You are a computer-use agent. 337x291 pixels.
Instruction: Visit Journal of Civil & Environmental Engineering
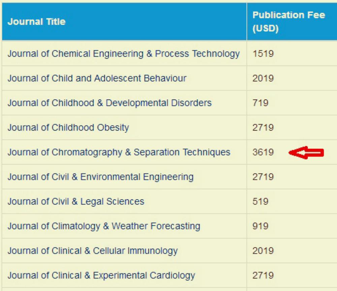[100, 177]
